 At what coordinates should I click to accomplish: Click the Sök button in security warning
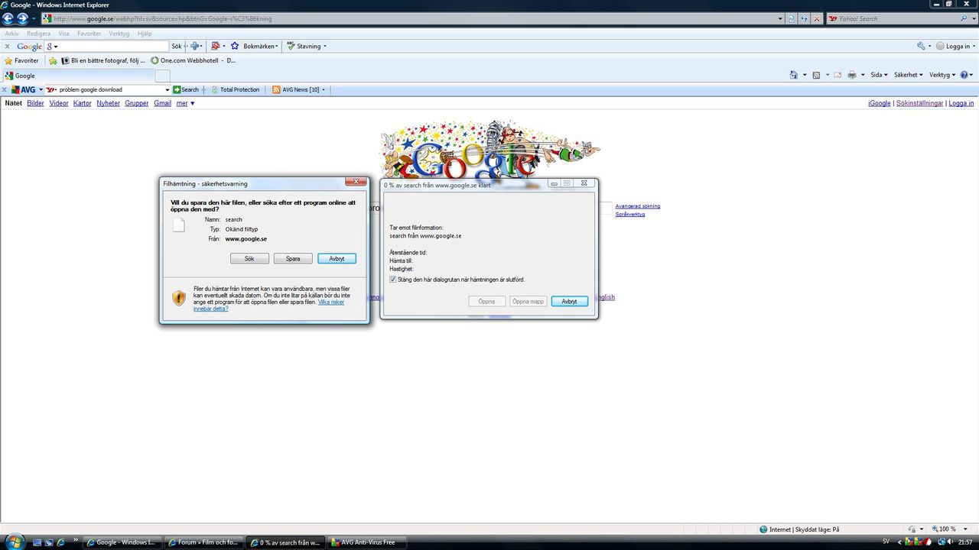tap(249, 259)
